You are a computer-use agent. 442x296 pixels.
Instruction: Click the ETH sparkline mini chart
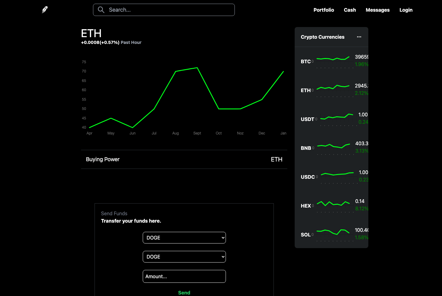333,87
